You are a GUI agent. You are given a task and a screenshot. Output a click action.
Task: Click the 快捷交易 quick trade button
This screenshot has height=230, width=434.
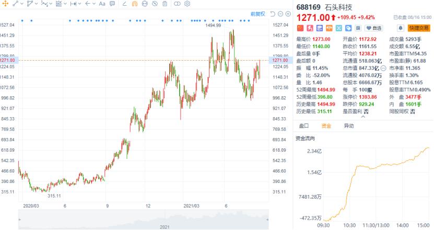click(419, 28)
